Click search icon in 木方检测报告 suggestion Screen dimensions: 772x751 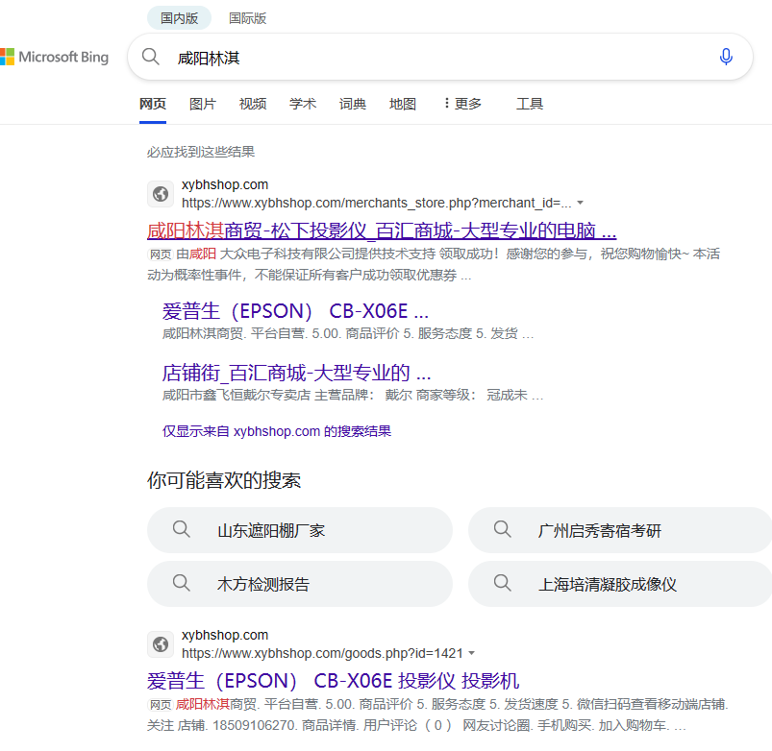[181, 583]
